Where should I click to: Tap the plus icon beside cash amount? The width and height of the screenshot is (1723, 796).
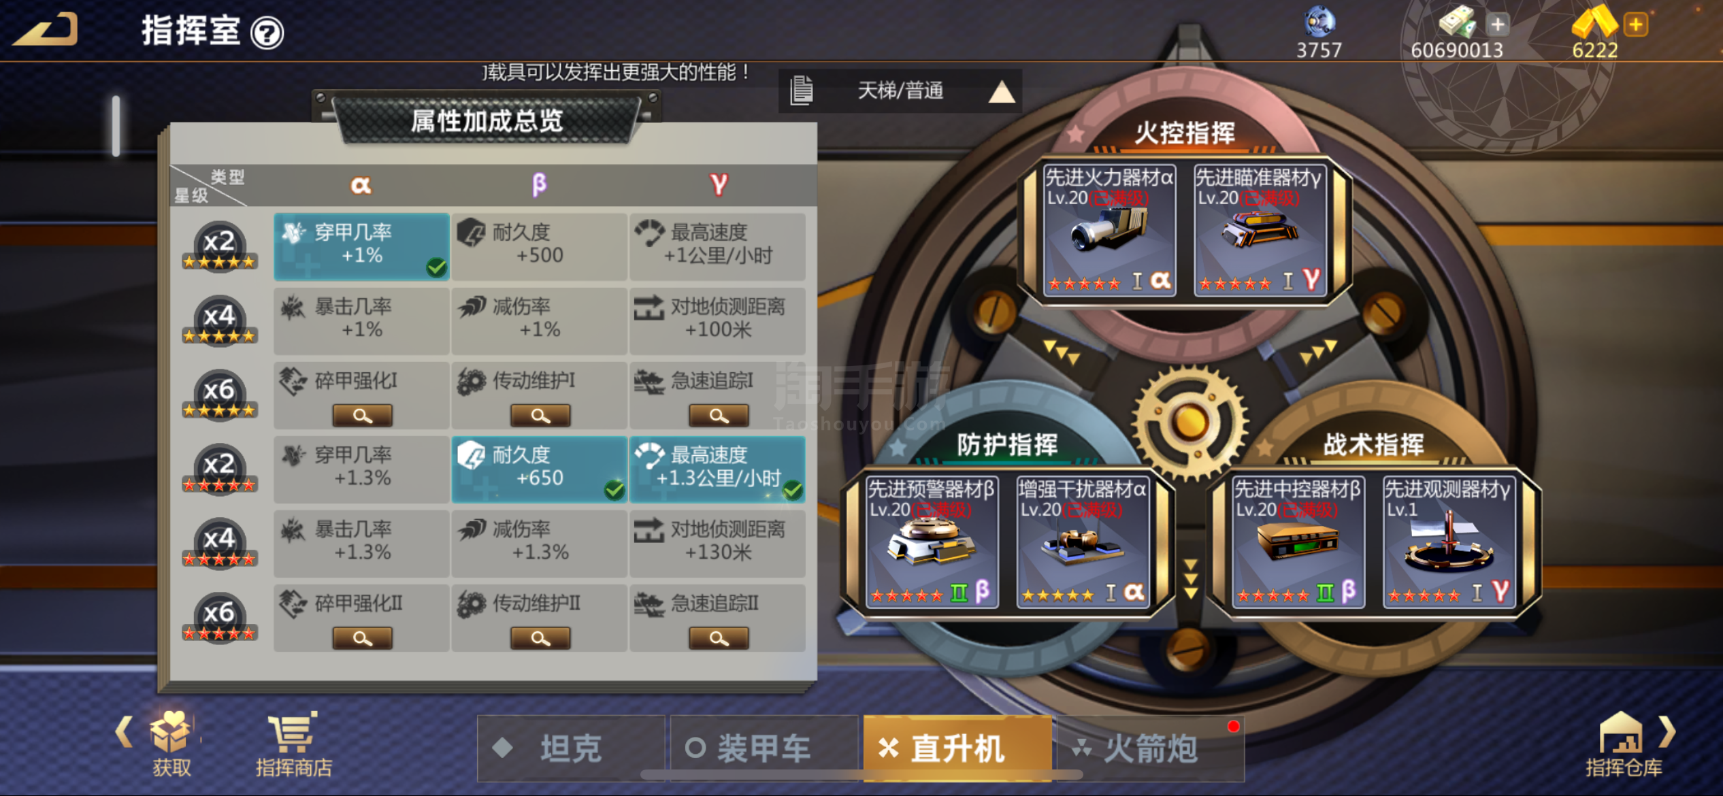click(1498, 25)
